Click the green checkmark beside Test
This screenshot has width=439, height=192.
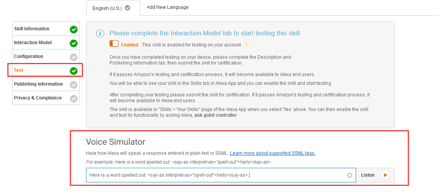pos(74,71)
